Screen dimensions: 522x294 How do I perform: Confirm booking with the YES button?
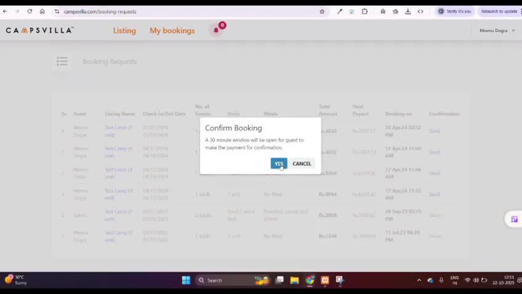pyautogui.click(x=279, y=163)
